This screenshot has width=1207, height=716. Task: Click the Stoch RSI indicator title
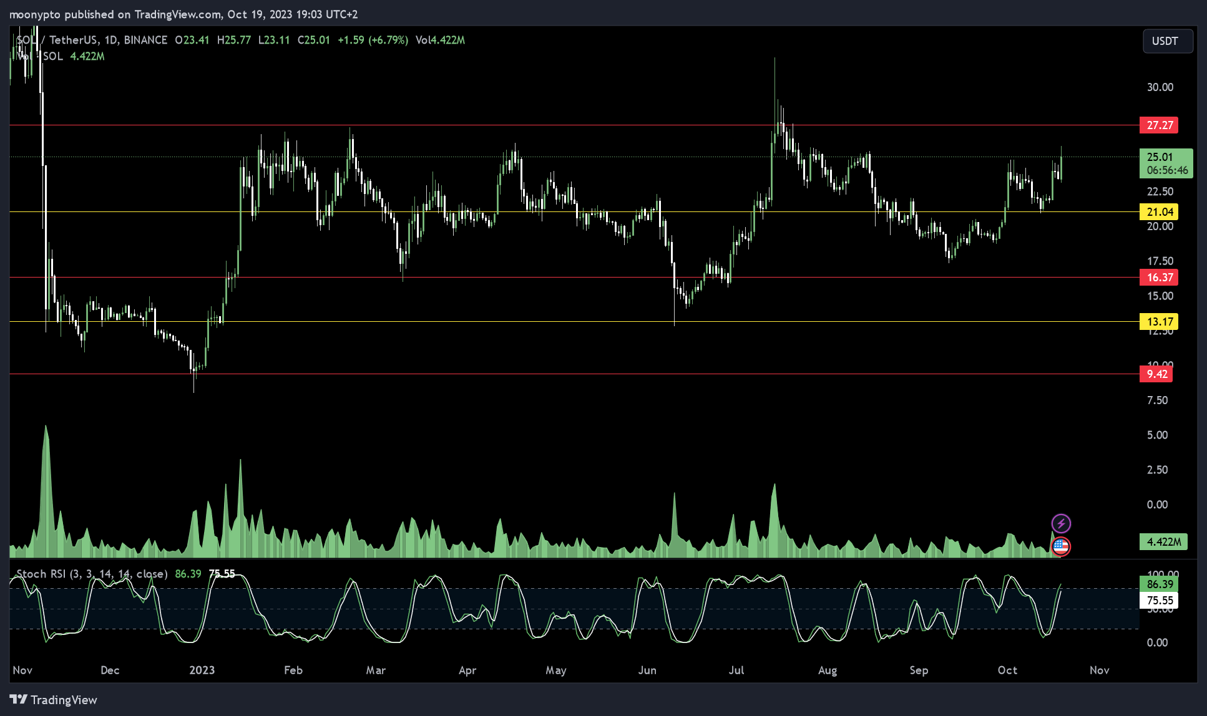click(x=92, y=574)
